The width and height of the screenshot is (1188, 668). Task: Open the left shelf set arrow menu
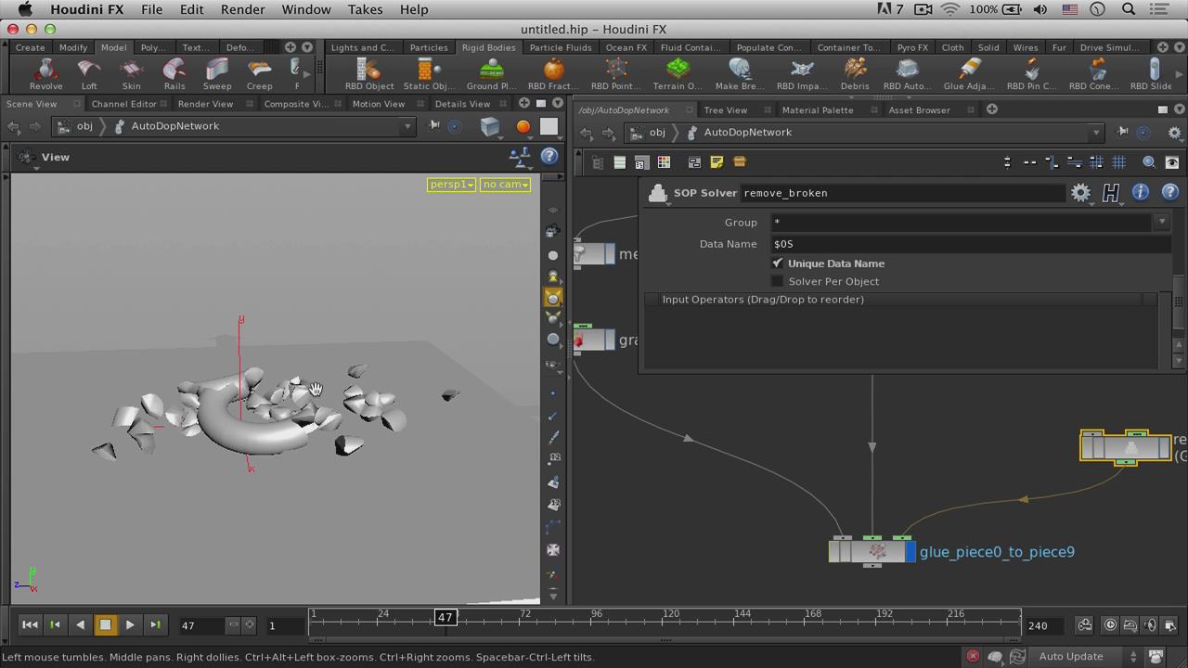307,47
